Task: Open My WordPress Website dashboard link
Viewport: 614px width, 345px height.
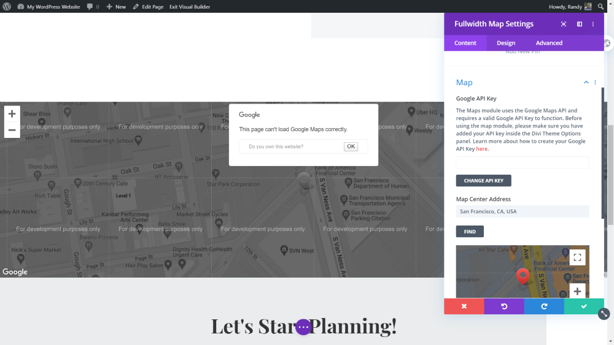Action: [49, 7]
